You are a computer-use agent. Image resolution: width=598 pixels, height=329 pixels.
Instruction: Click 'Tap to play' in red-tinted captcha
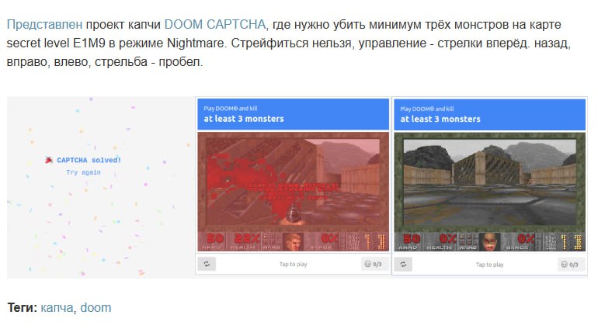pos(293,264)
